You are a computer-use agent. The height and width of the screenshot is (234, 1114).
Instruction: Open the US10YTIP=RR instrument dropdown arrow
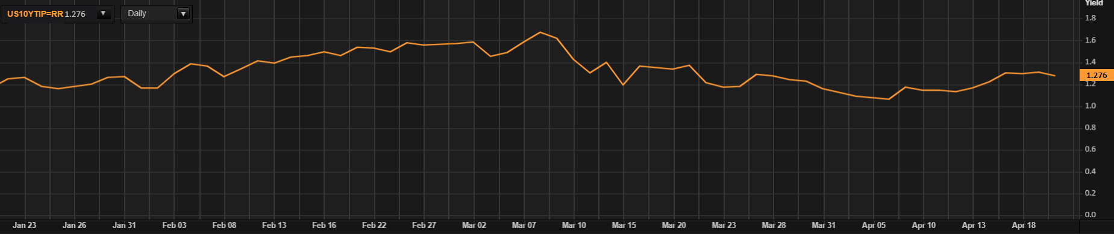pos(104,14)
